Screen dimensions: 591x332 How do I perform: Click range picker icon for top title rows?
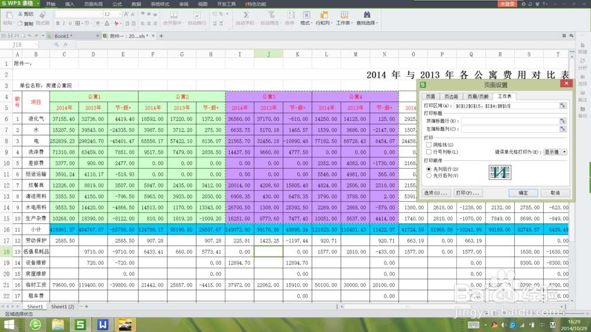coord(563,121)
